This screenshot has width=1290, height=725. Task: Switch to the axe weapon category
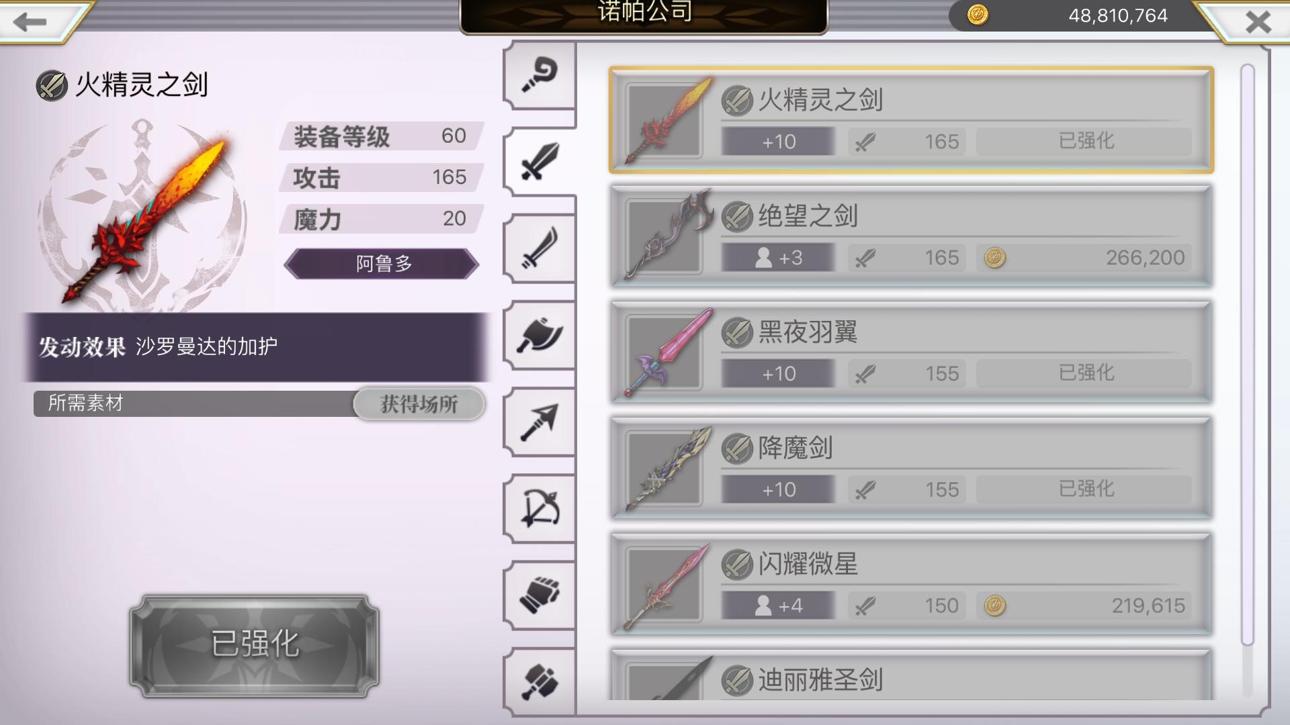540,335
